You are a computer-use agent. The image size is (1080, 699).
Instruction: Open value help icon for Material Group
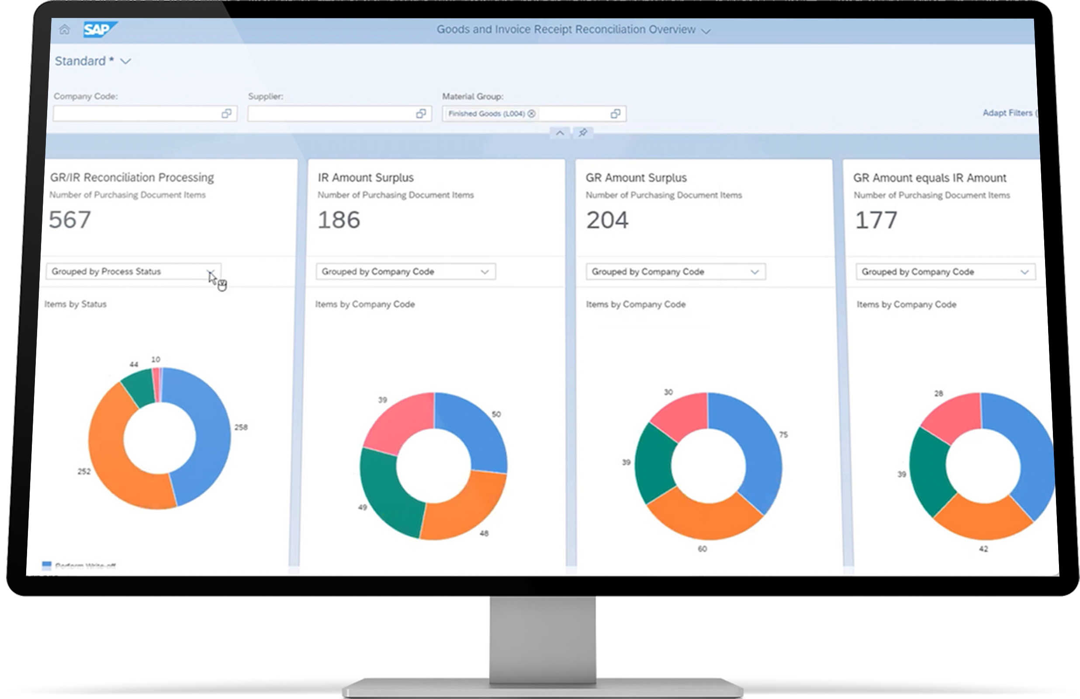(615, 114)
